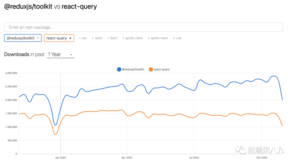Click the npm package search field

[143, 27]
